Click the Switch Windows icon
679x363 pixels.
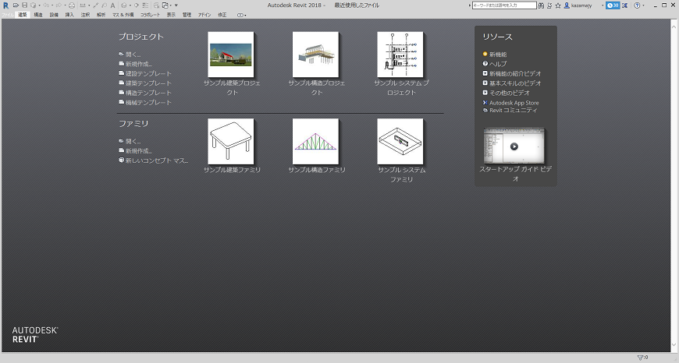coord(165,5)
